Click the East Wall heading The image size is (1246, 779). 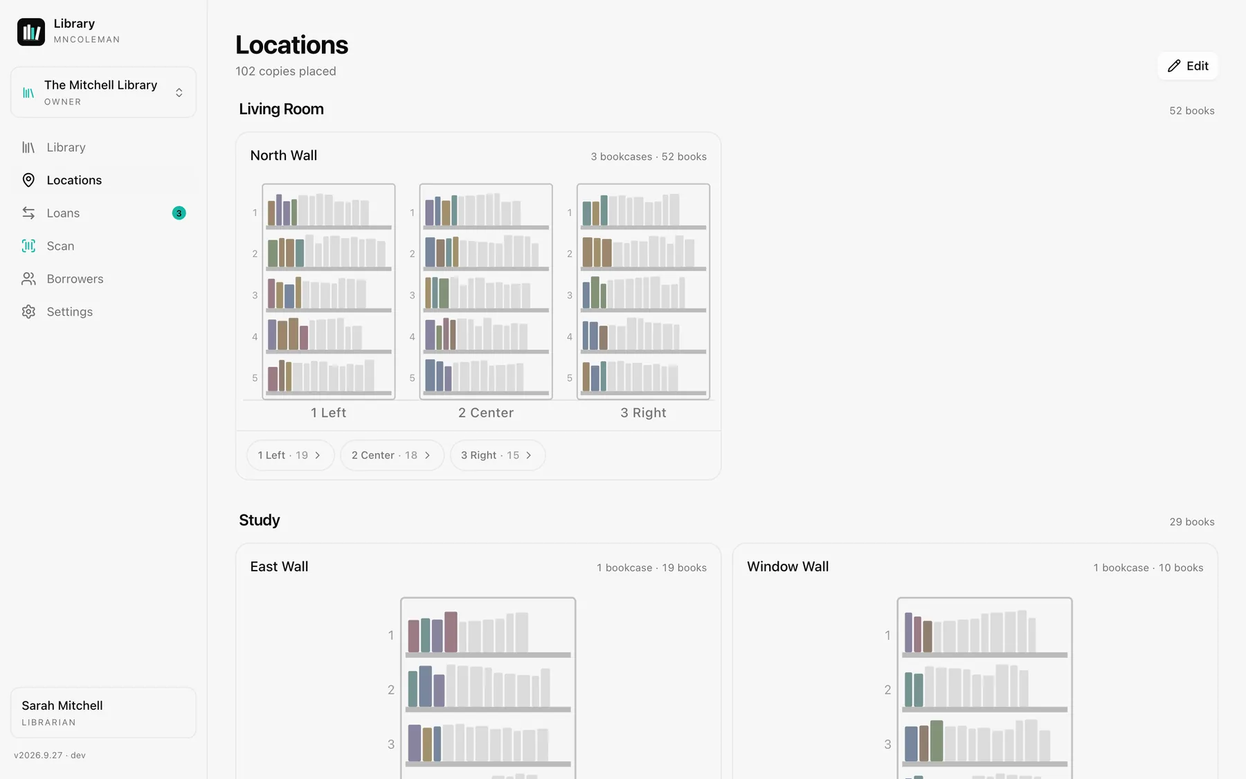coord(279,566)
